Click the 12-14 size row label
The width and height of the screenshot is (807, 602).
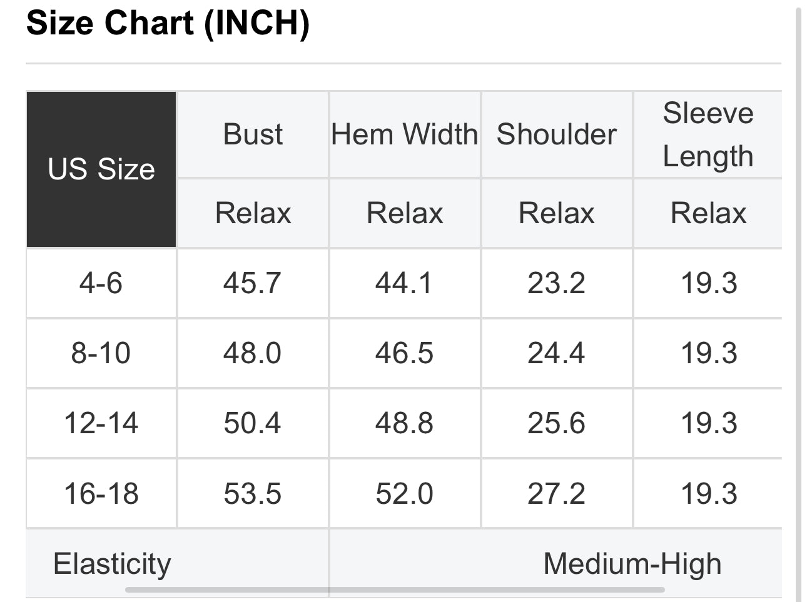coord(101,423)
